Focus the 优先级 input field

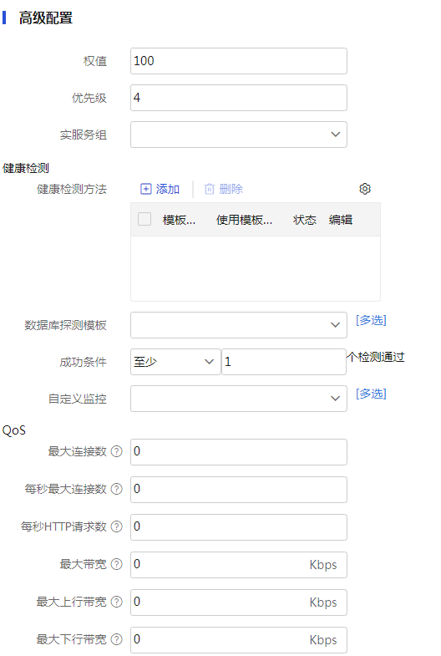click(x=239, y=98)
